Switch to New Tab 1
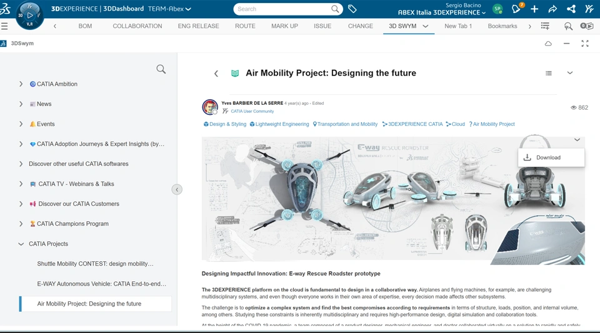 [x=458, y=26]
